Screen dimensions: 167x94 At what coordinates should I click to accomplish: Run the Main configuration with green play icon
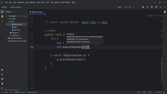tap(126, 7)
